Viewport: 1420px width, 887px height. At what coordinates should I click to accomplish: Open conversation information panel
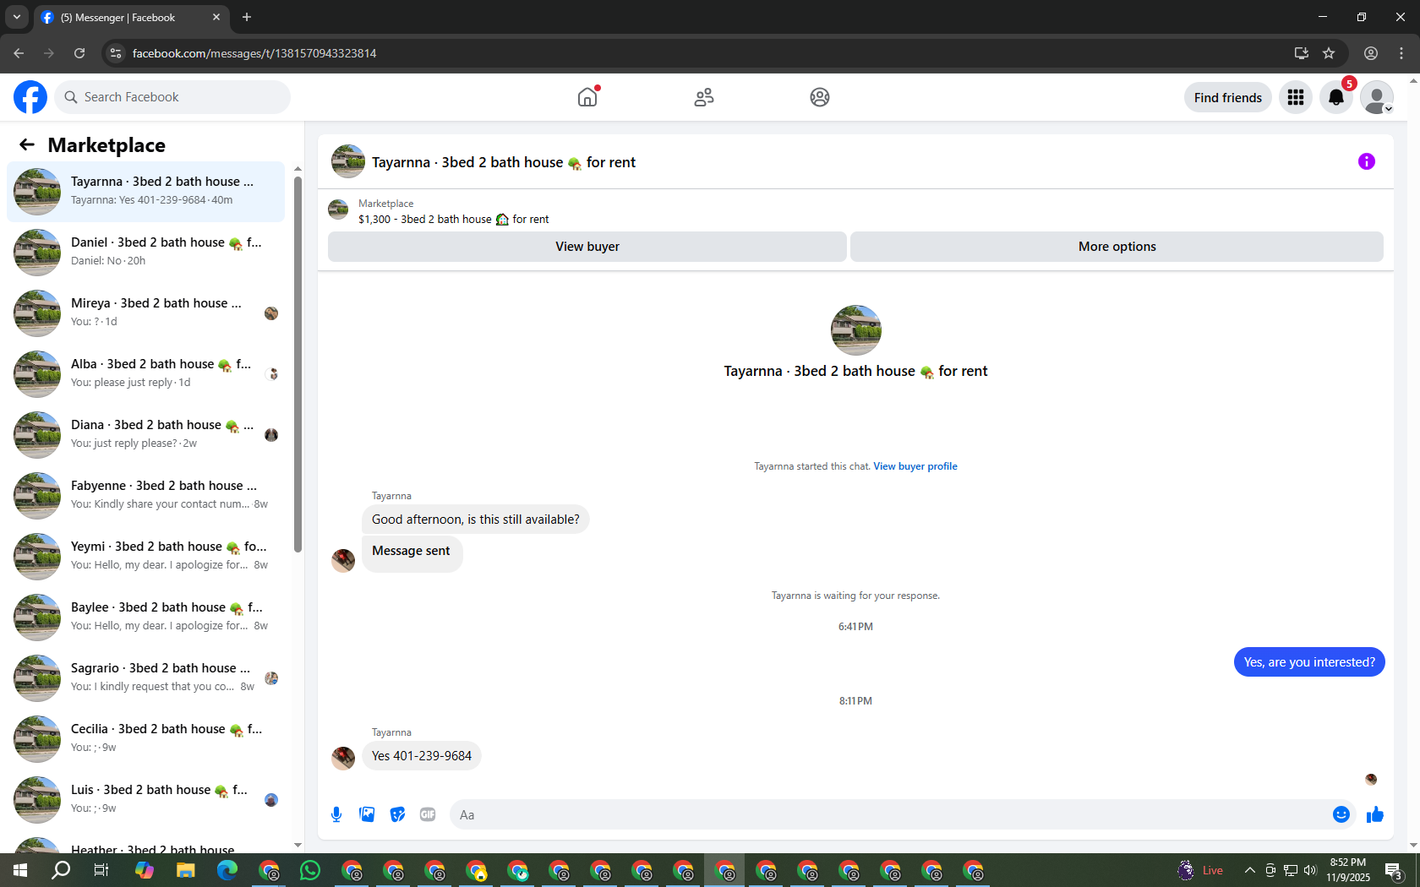coord(1367,161)
